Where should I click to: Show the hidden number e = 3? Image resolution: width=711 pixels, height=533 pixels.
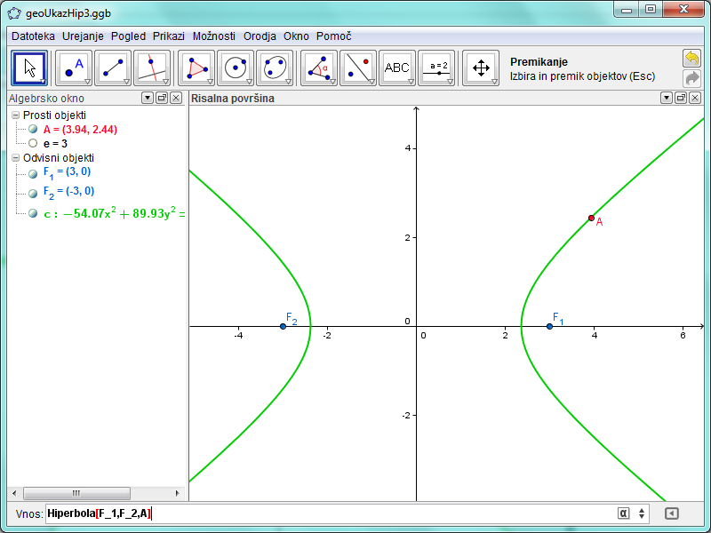tap(33, 142)
